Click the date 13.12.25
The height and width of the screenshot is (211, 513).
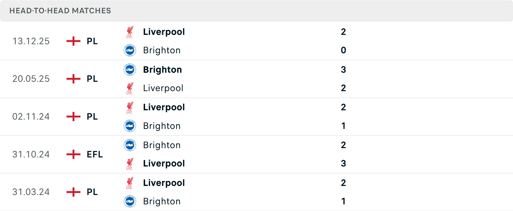pyautogui.click(x=31, y=41)
